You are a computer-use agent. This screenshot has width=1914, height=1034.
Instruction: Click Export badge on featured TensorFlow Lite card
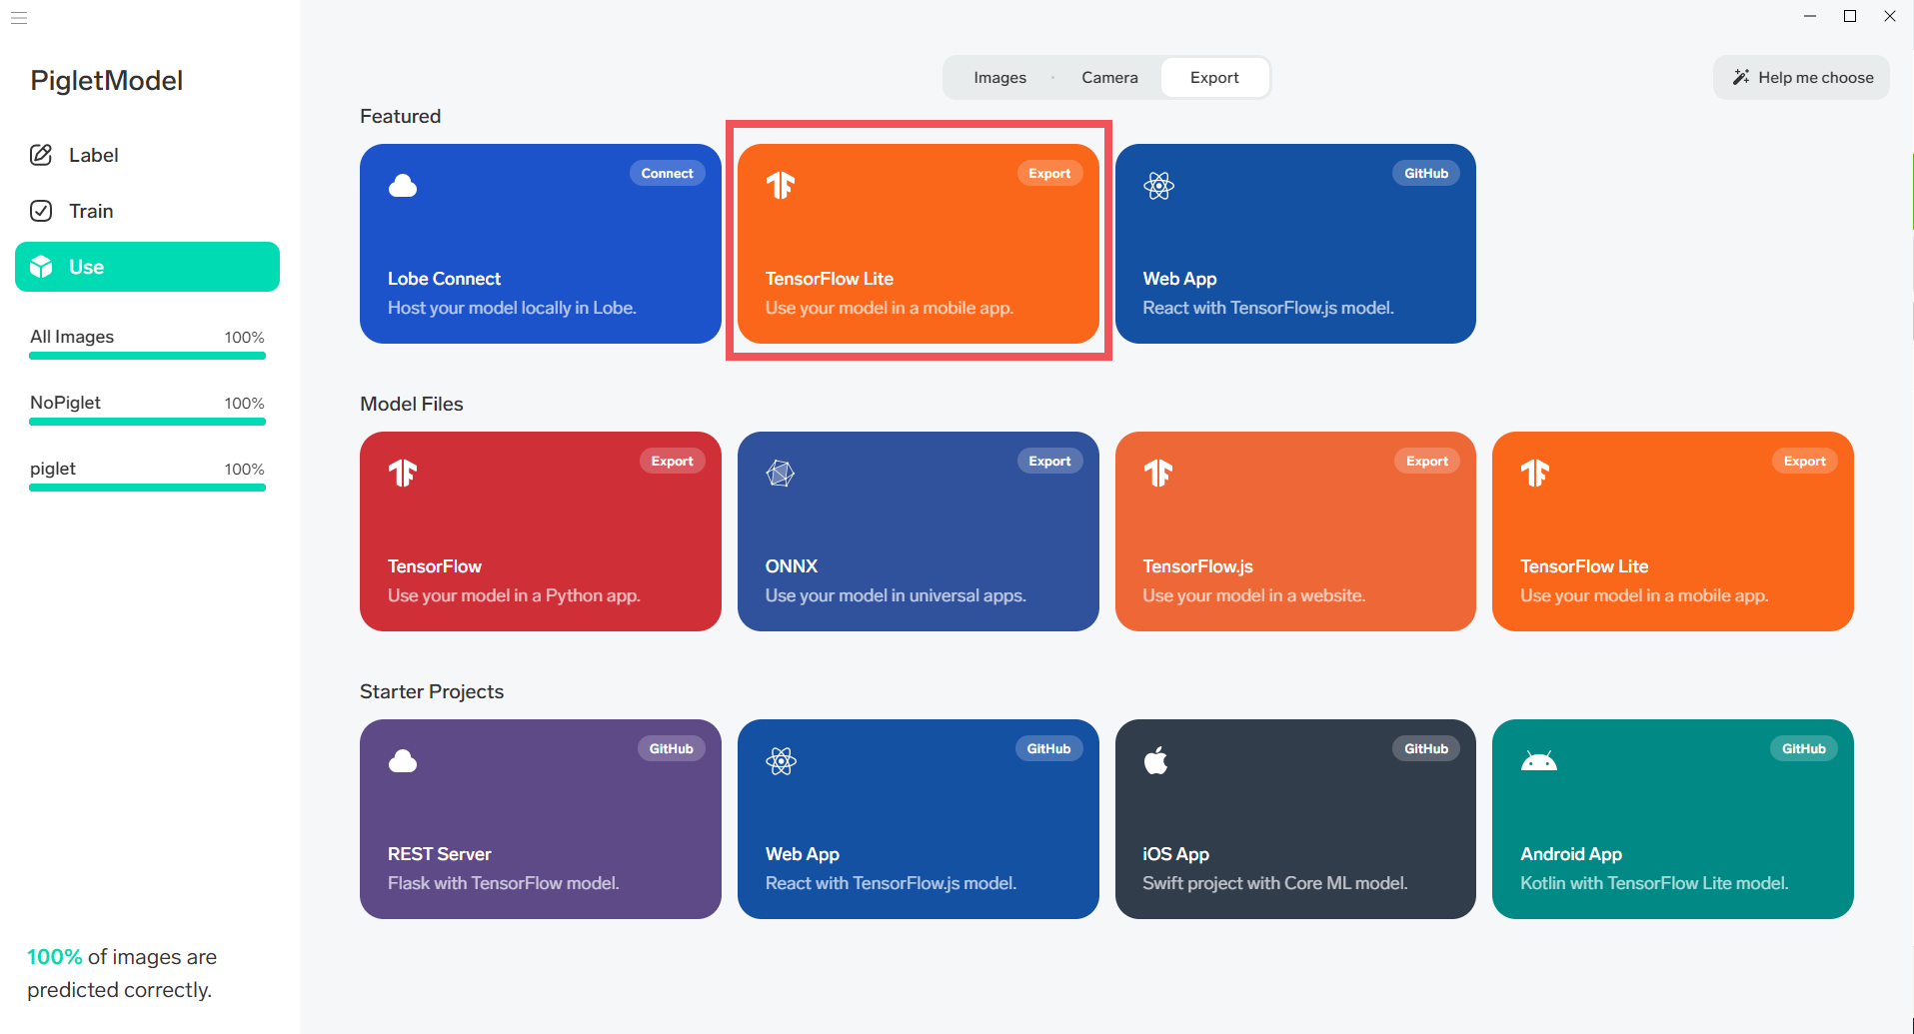pyautogui.click(x=1049, y=173)
